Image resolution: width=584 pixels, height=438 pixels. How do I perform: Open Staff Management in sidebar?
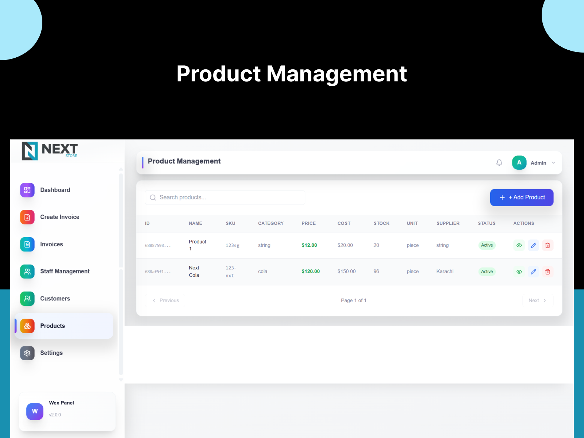64,271
